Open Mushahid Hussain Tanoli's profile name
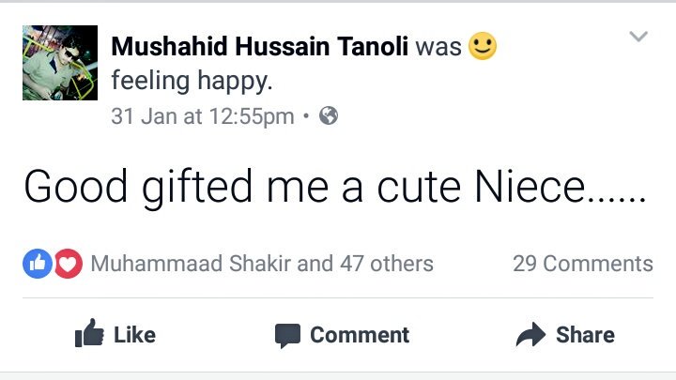This screenshot has width=676, height=380. [x=258, y=46]
